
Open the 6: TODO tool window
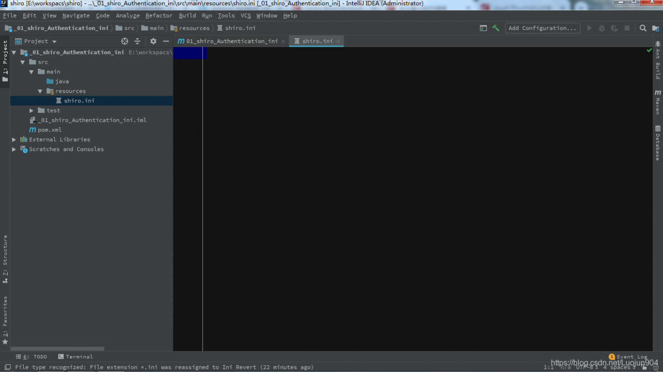(32, 356)
